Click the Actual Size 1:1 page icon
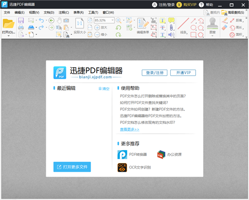This screenshot has width=249, height=200. click(x=80, y=24)
